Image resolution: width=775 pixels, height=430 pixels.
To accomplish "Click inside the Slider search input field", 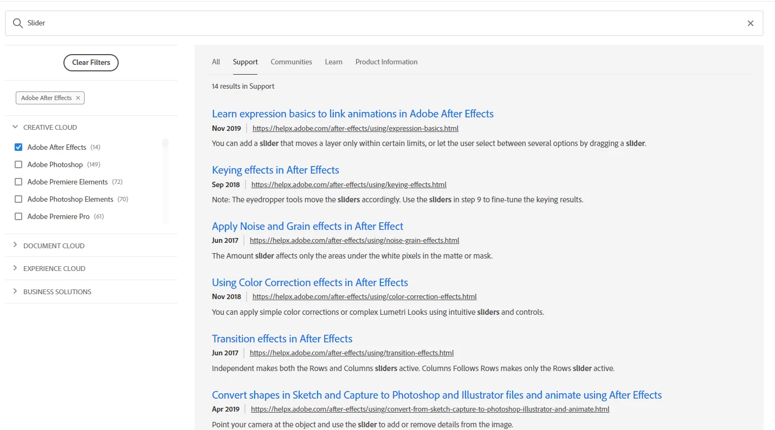I will tap(384, 23).
